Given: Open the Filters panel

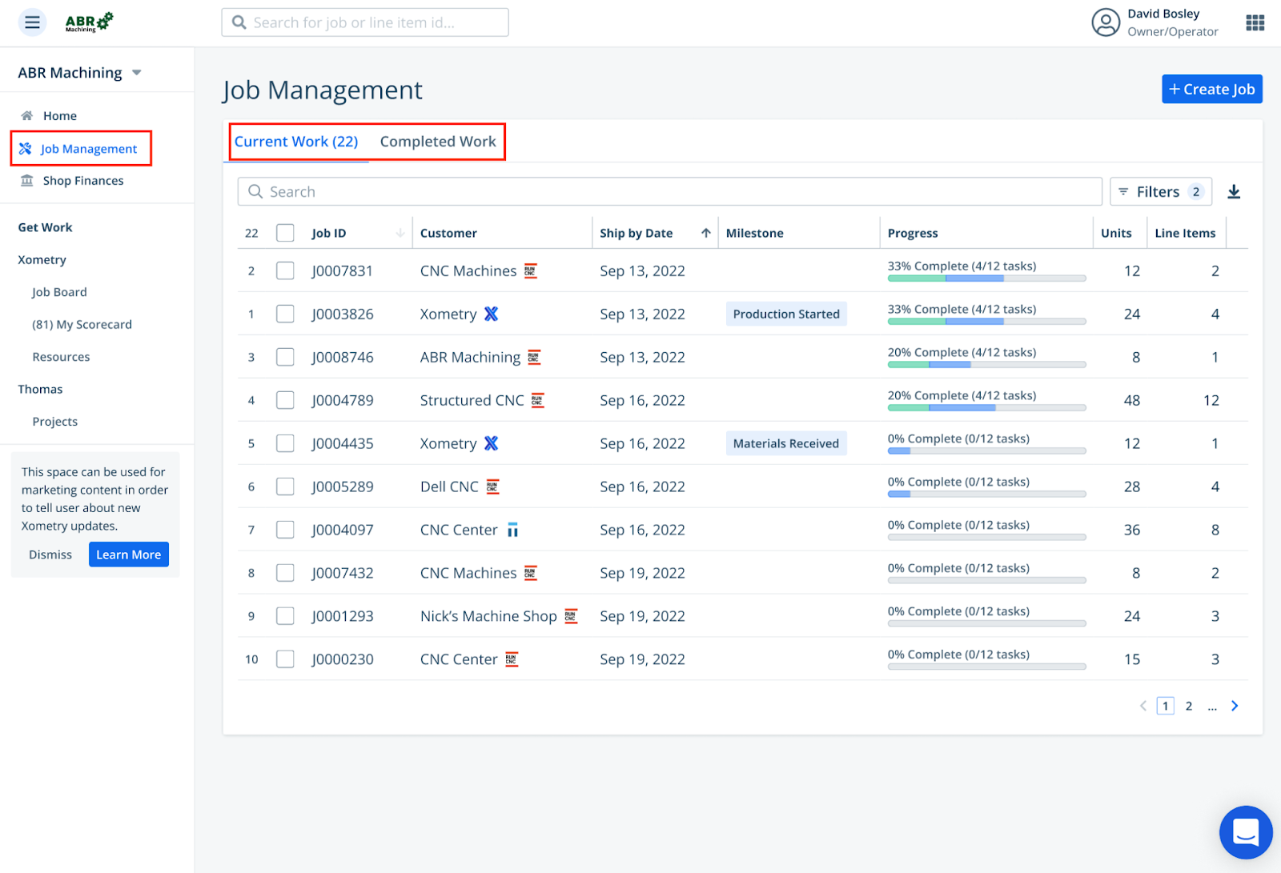Looking at the screenshot, I should pyautogui.click(x=1160, y=192).
